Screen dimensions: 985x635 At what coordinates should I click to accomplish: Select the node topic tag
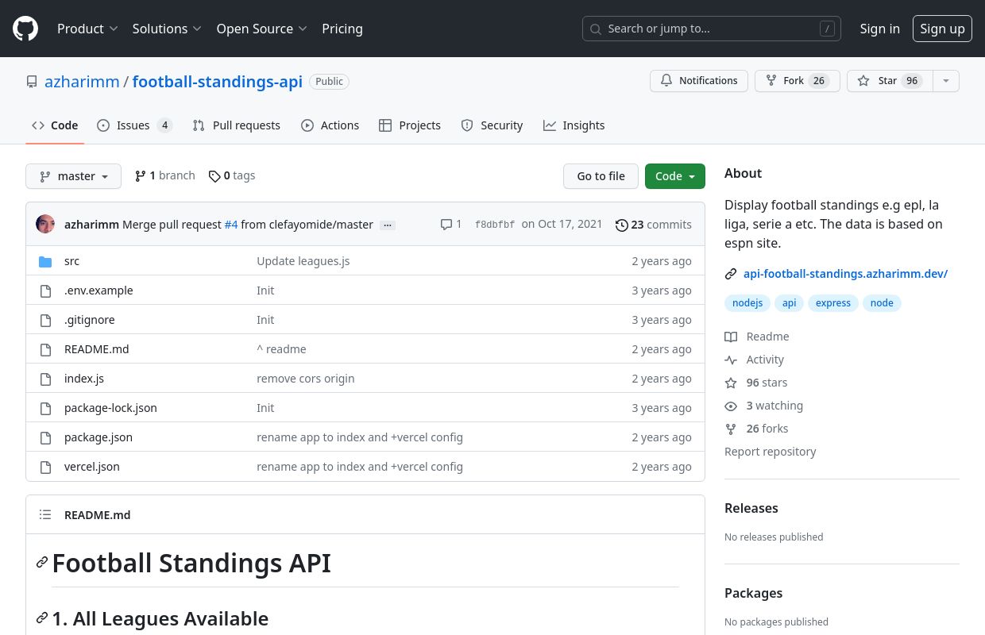[x=882, y=303]
